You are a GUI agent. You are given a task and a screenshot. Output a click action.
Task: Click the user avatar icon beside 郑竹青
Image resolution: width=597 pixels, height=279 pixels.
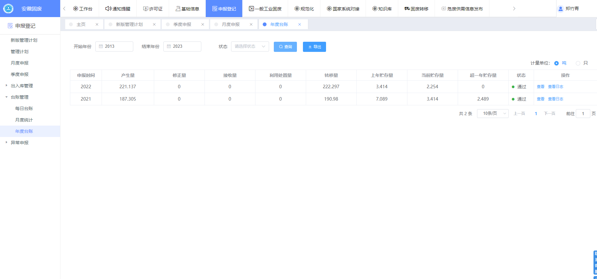pyautogui.click(x=561, y=9)
